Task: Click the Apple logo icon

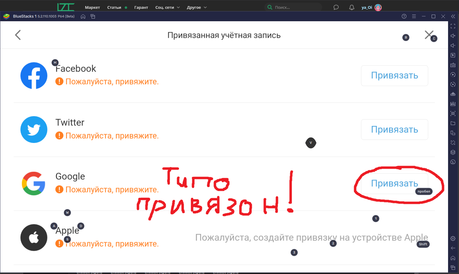Action: (x=34, y=238)
